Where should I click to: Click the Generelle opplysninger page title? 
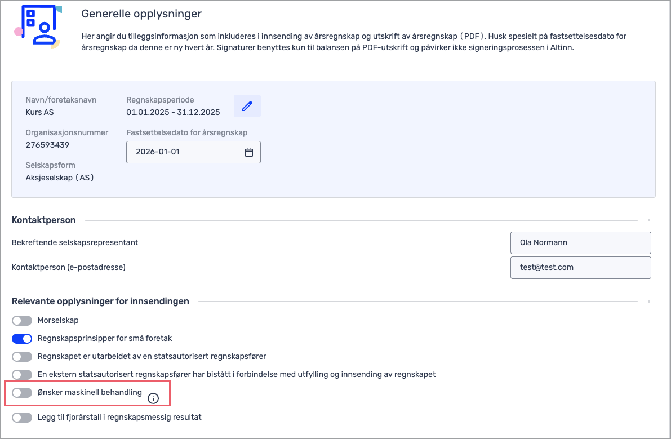141,14
